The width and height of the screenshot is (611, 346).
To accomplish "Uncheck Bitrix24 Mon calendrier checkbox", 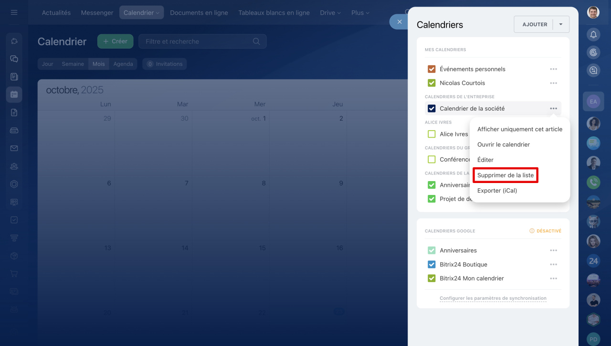I will coord(432,278).
